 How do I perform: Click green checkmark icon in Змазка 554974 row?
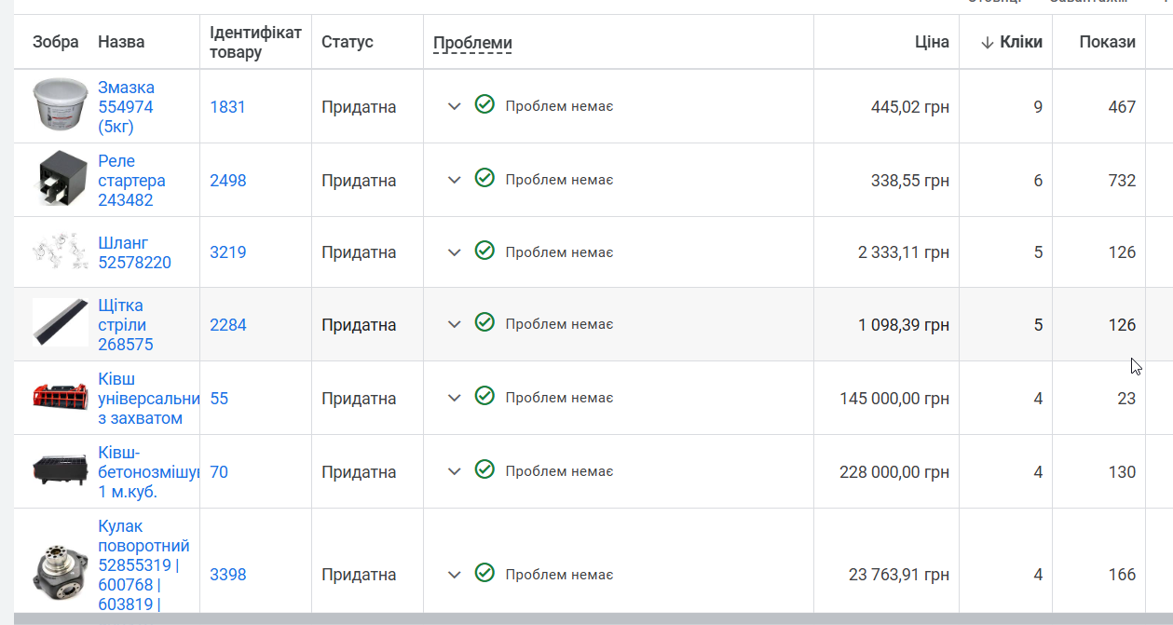coord(484,104)
